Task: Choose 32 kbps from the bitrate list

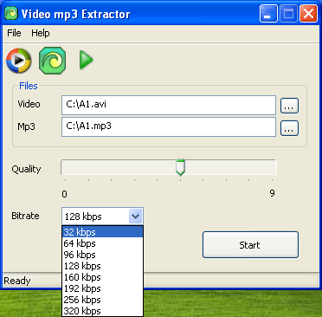Action: click(x=102, y=232)
